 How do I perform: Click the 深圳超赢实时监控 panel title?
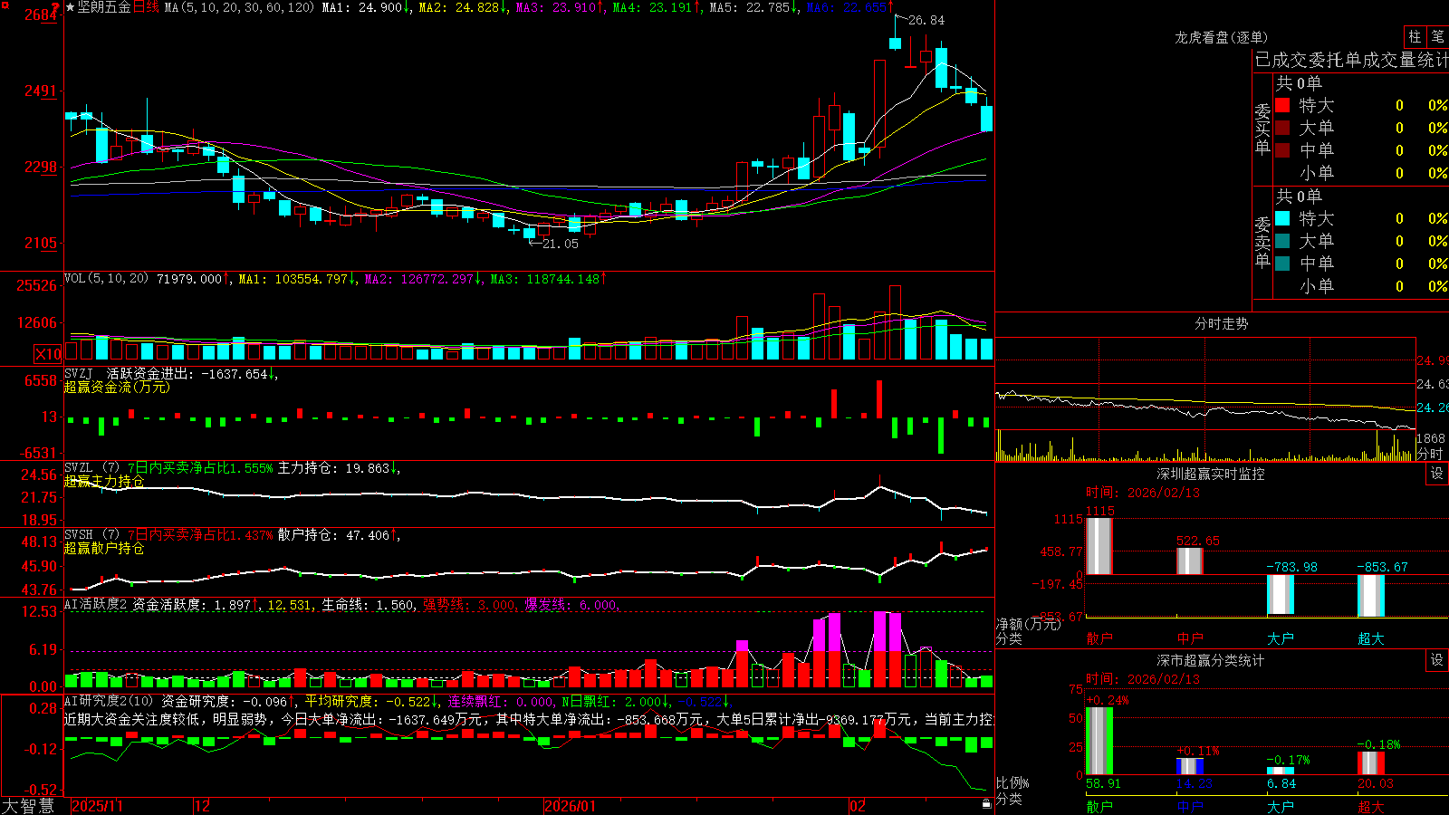tap(1211, 474)
